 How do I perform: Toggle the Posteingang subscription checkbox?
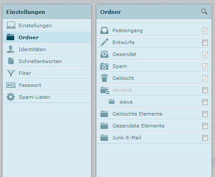click(205, 30)
